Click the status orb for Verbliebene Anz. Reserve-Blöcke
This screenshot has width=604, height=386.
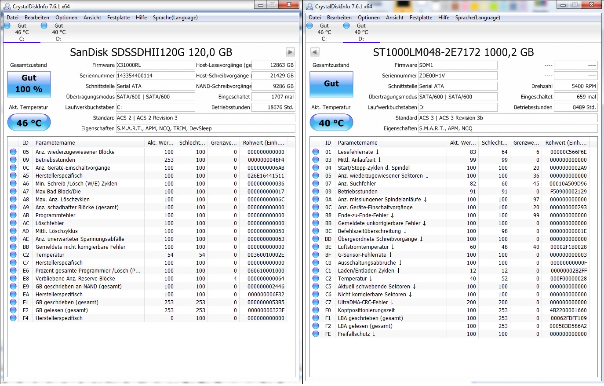[x=13, y=278]
